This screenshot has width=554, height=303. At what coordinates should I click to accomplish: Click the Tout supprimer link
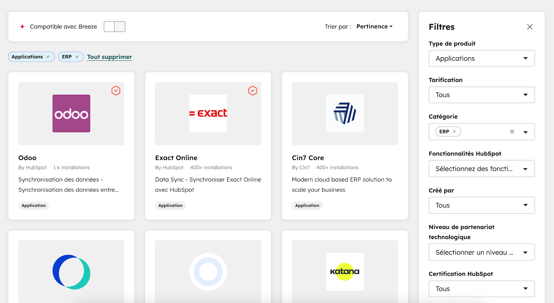(x=109, y=56)
